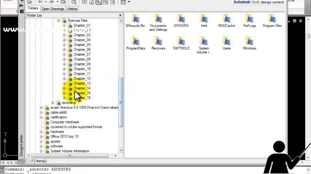Select Chapter_04 in the tree
The width and height of the screenshot is (311, 174).
coord(82,40)
